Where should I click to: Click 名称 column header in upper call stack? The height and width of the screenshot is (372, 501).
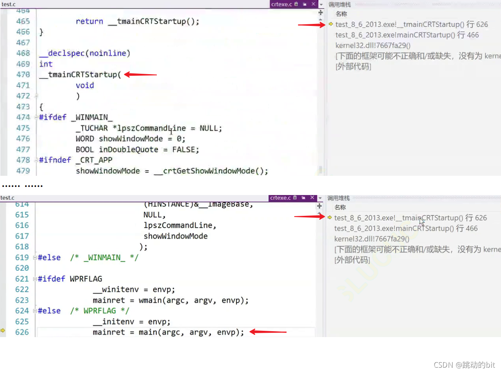point(341,14)
